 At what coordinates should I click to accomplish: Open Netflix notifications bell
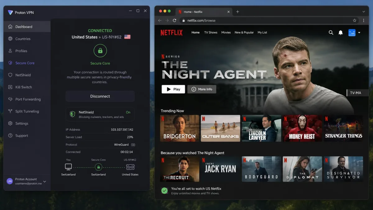(341, 32)
